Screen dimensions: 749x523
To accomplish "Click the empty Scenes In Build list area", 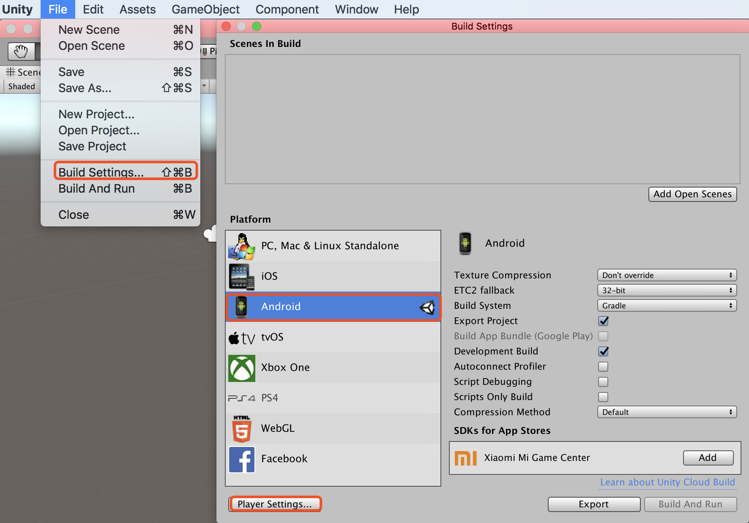I will pos(482,119).
